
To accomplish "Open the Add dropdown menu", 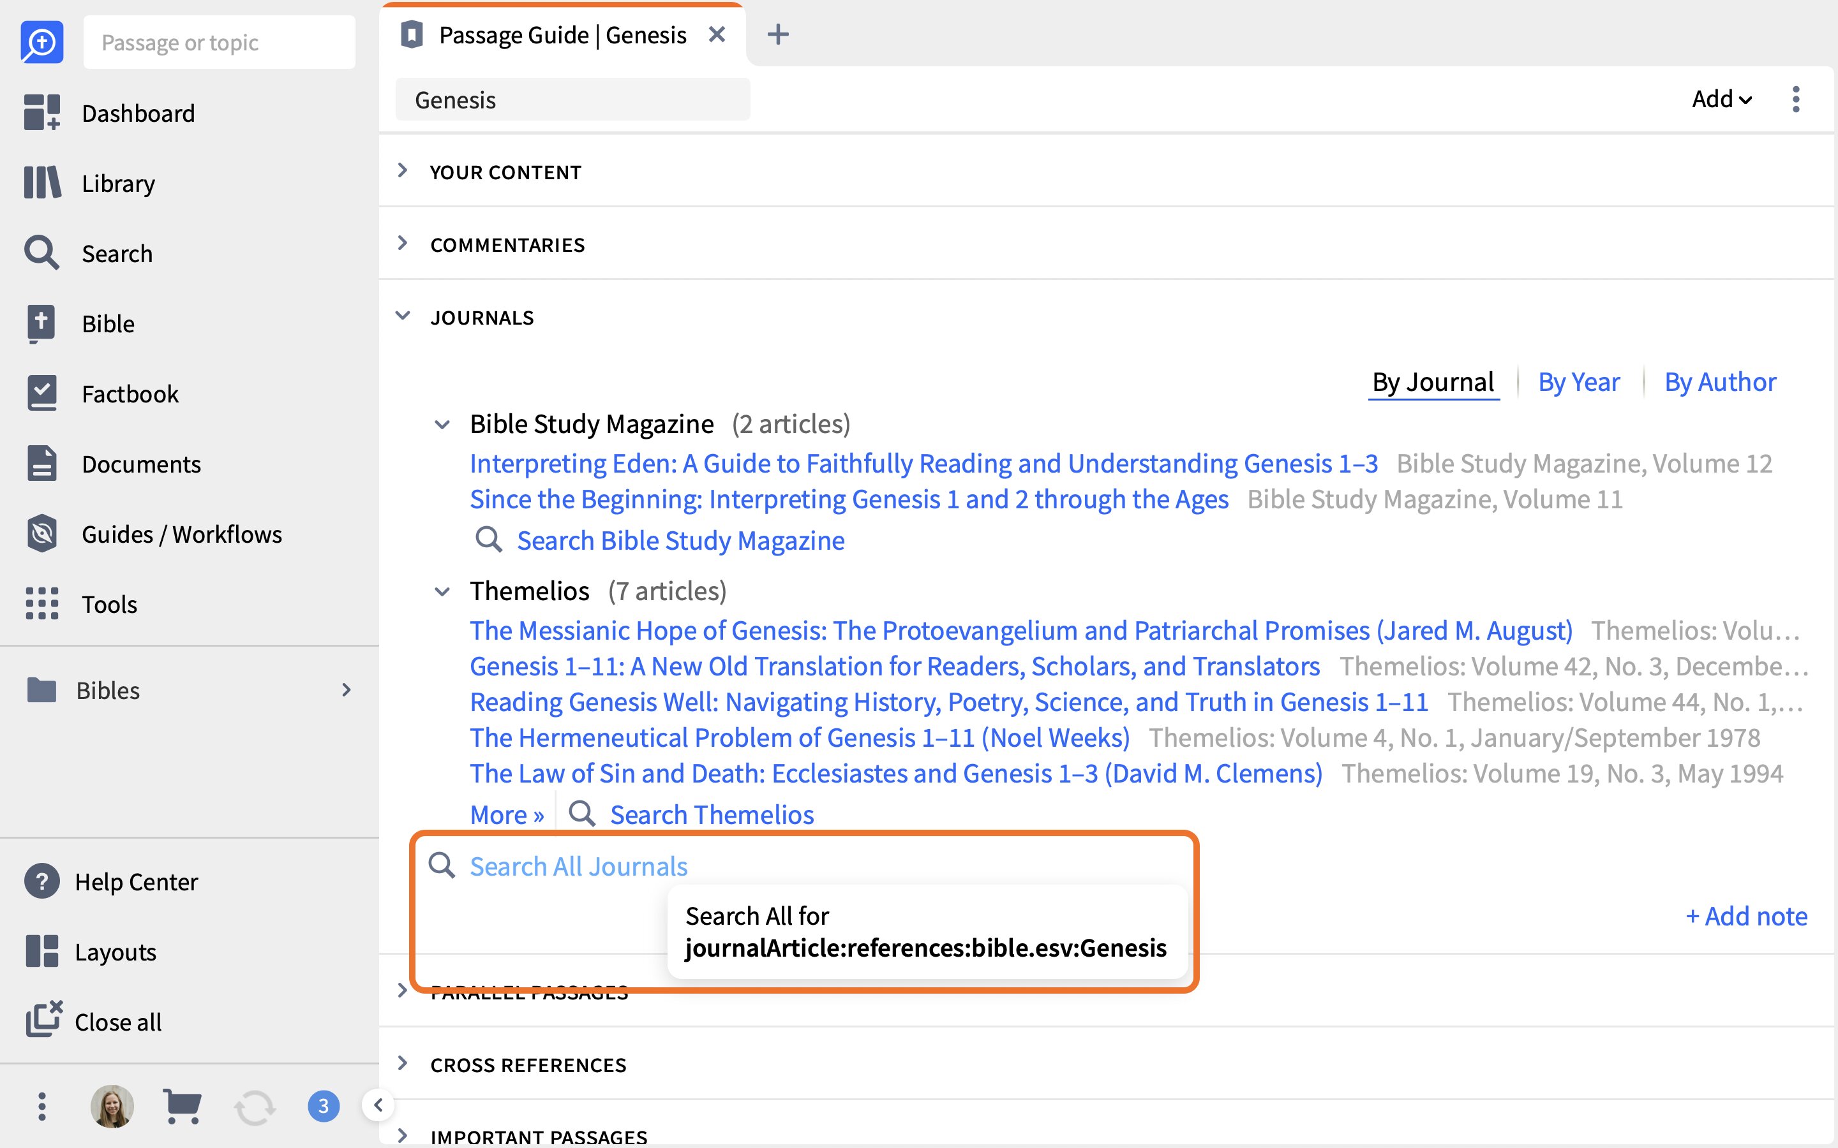I will [1722, 99].
